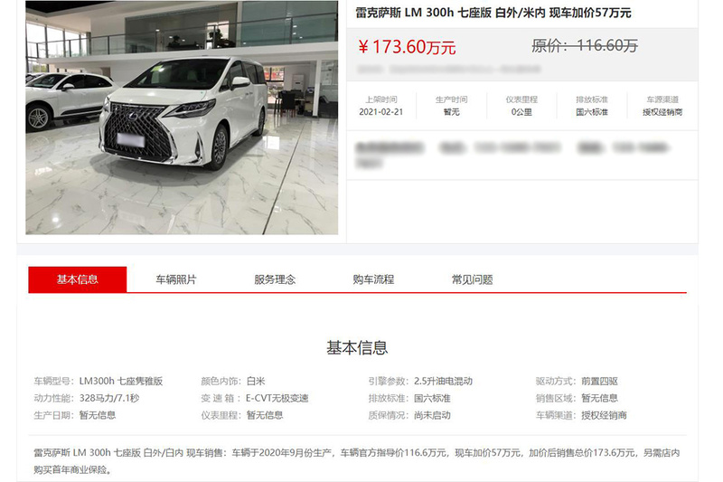Image resolution: width=723 pixels, height=482 pixels.
Task: Click the 基本信息 section heading
Action: [x=357, y=347]
